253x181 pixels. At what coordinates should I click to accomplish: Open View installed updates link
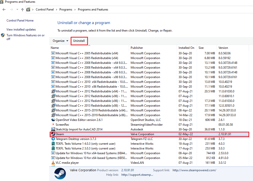coord(21,30)
